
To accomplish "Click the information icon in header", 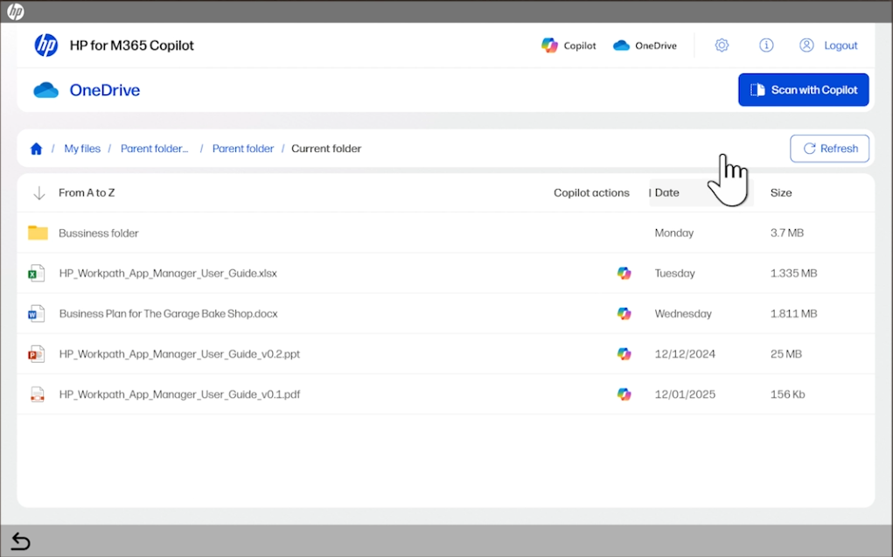I will point(766,45).
